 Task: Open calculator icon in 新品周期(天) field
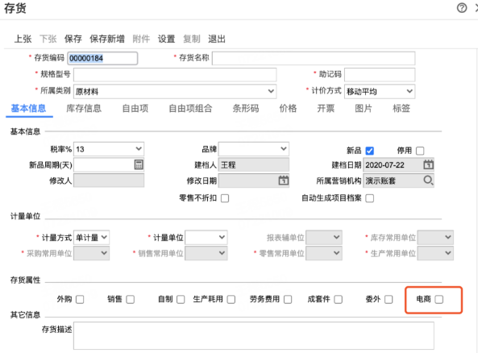pos(139,164)
